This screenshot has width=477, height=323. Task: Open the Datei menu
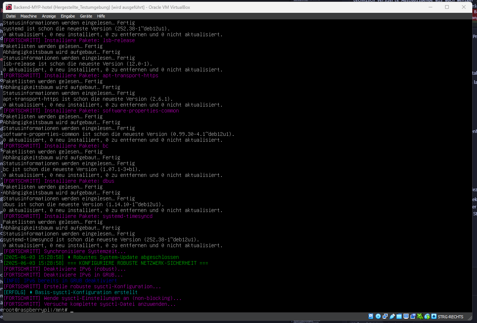coord(11,16)
